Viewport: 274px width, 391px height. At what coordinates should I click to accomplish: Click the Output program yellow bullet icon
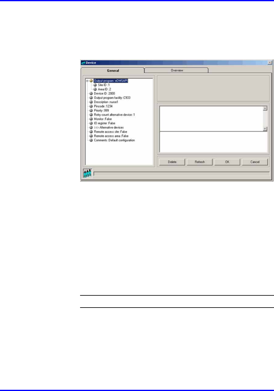91,81
